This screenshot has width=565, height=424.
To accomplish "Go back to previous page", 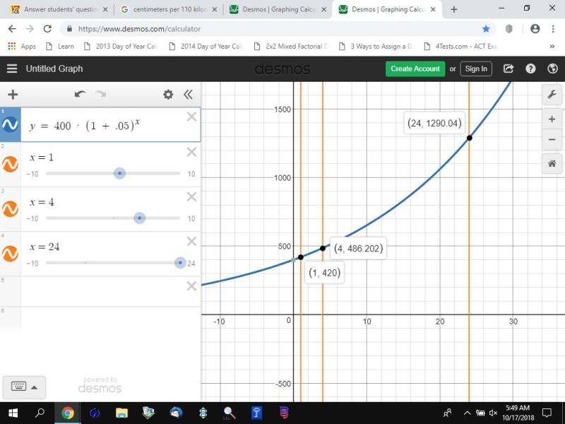I will point(12,29).
